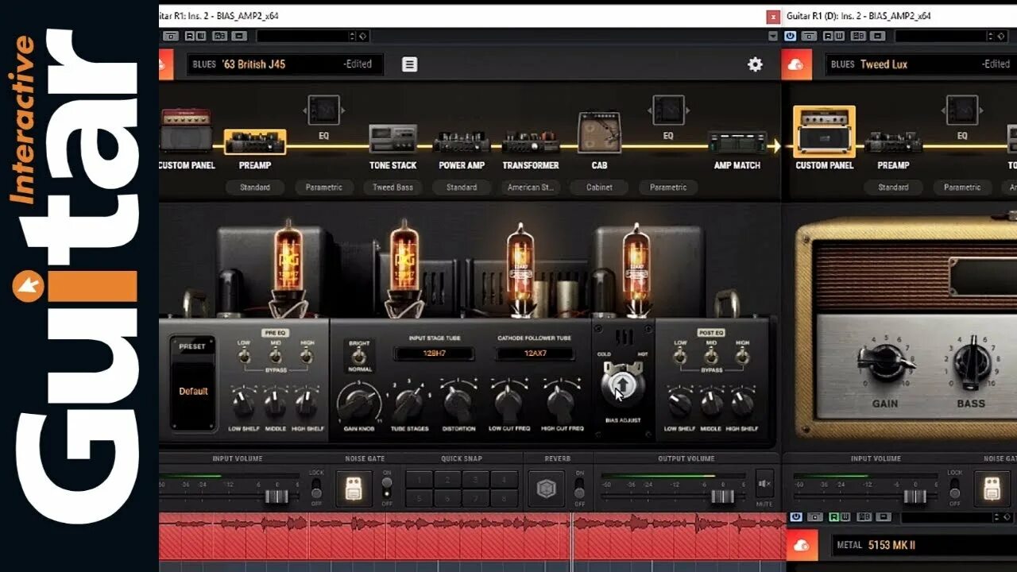Screen dimensions: 1017x572
Task: Open the Tweed Bass tone stack dropdown
Action: [392, 187]
